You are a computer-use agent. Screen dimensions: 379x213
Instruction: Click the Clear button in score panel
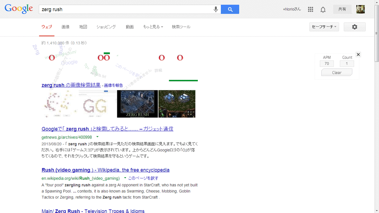click(x=337, y=72)
